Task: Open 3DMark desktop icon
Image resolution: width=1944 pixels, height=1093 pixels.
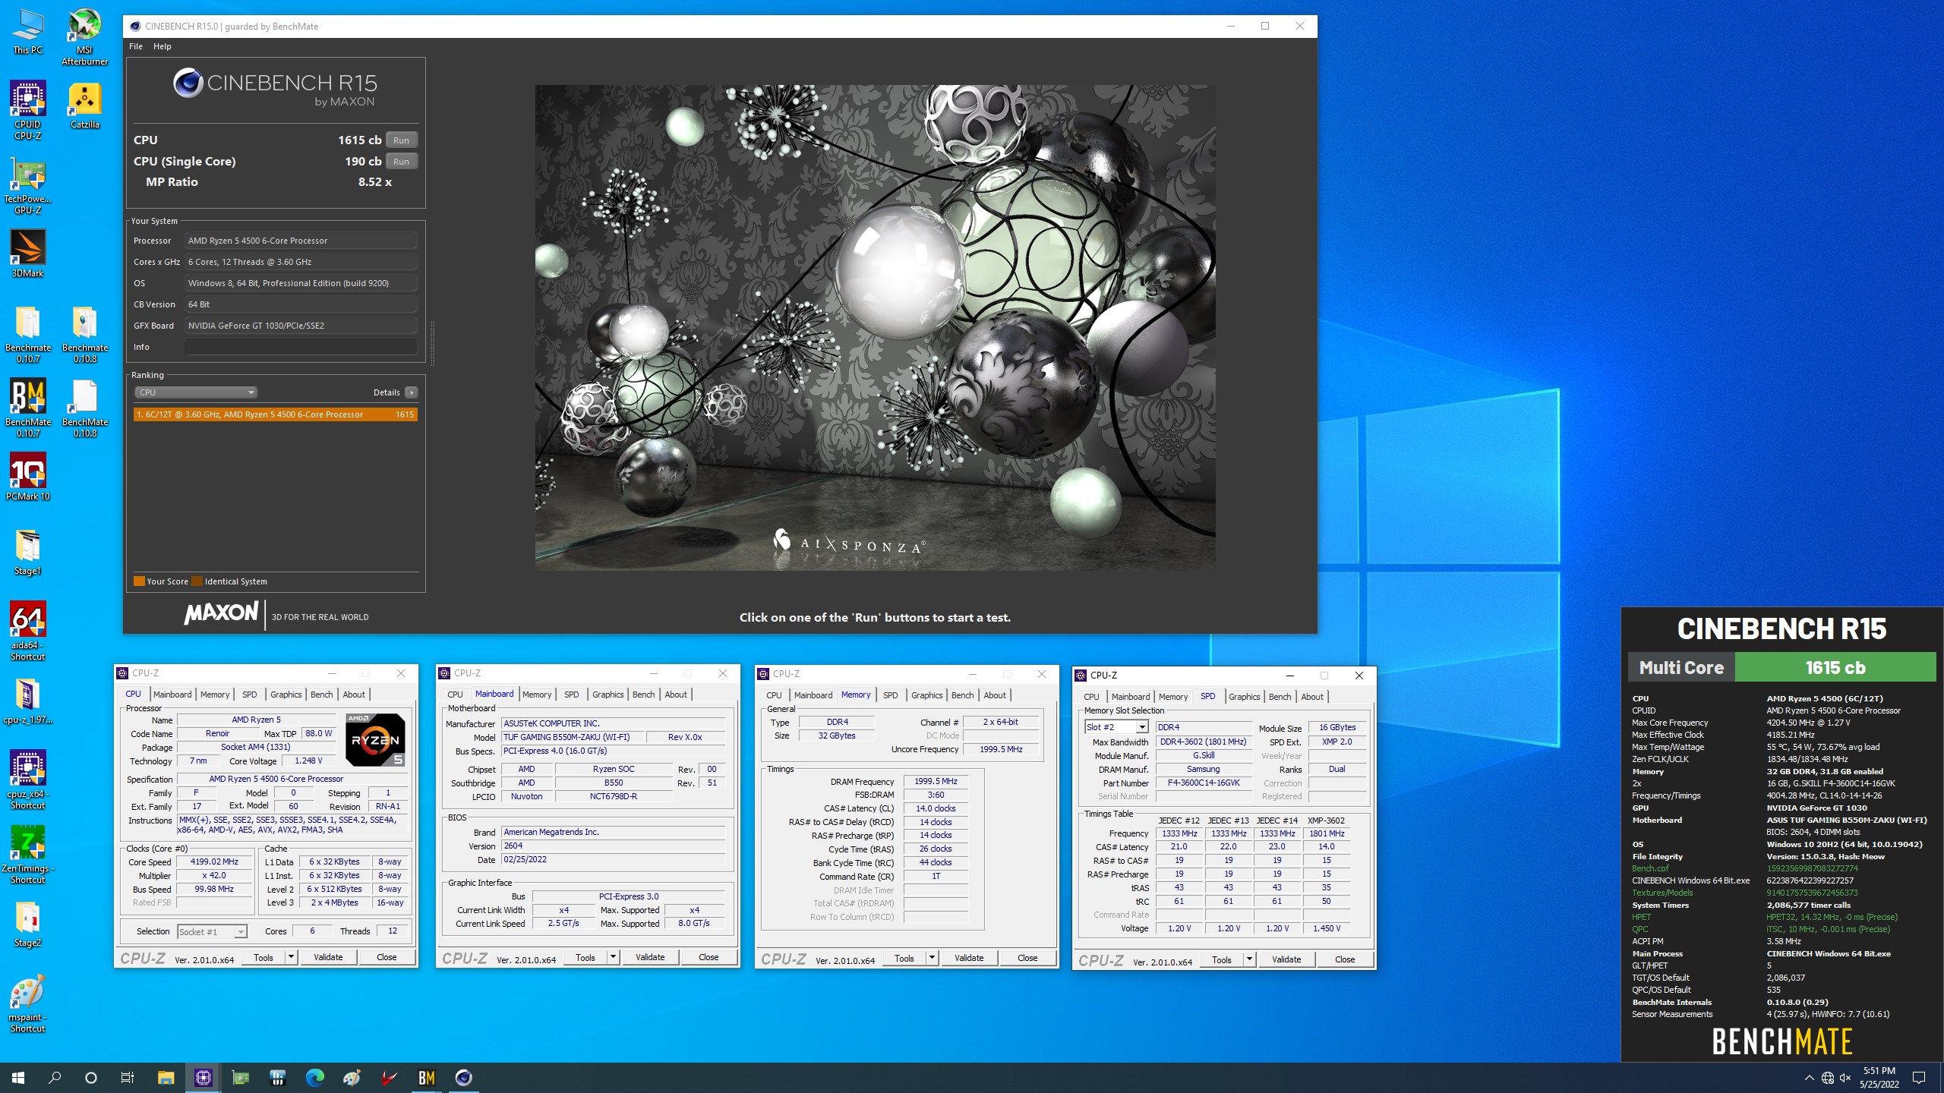Action: click(28, 254)
